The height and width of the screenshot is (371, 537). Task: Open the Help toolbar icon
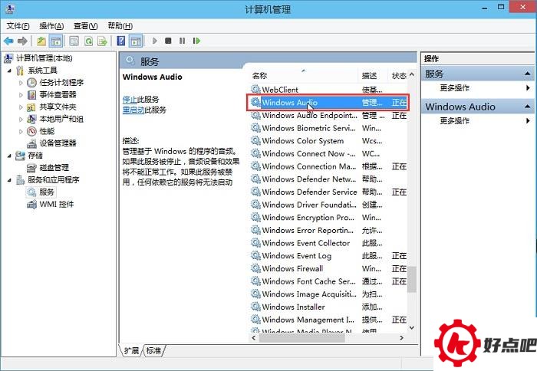click(121, 41)
